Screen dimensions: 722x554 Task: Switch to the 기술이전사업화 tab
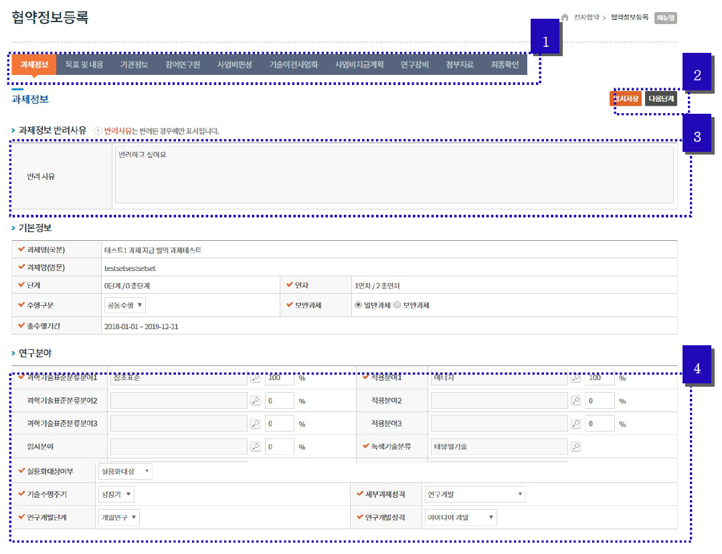click(x=294, y=64)
